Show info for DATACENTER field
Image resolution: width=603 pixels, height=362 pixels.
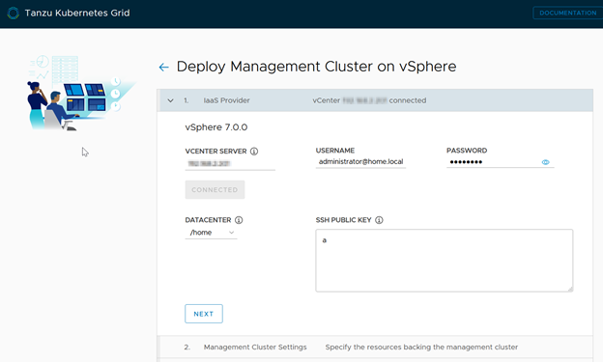click(x=239, y=220)
